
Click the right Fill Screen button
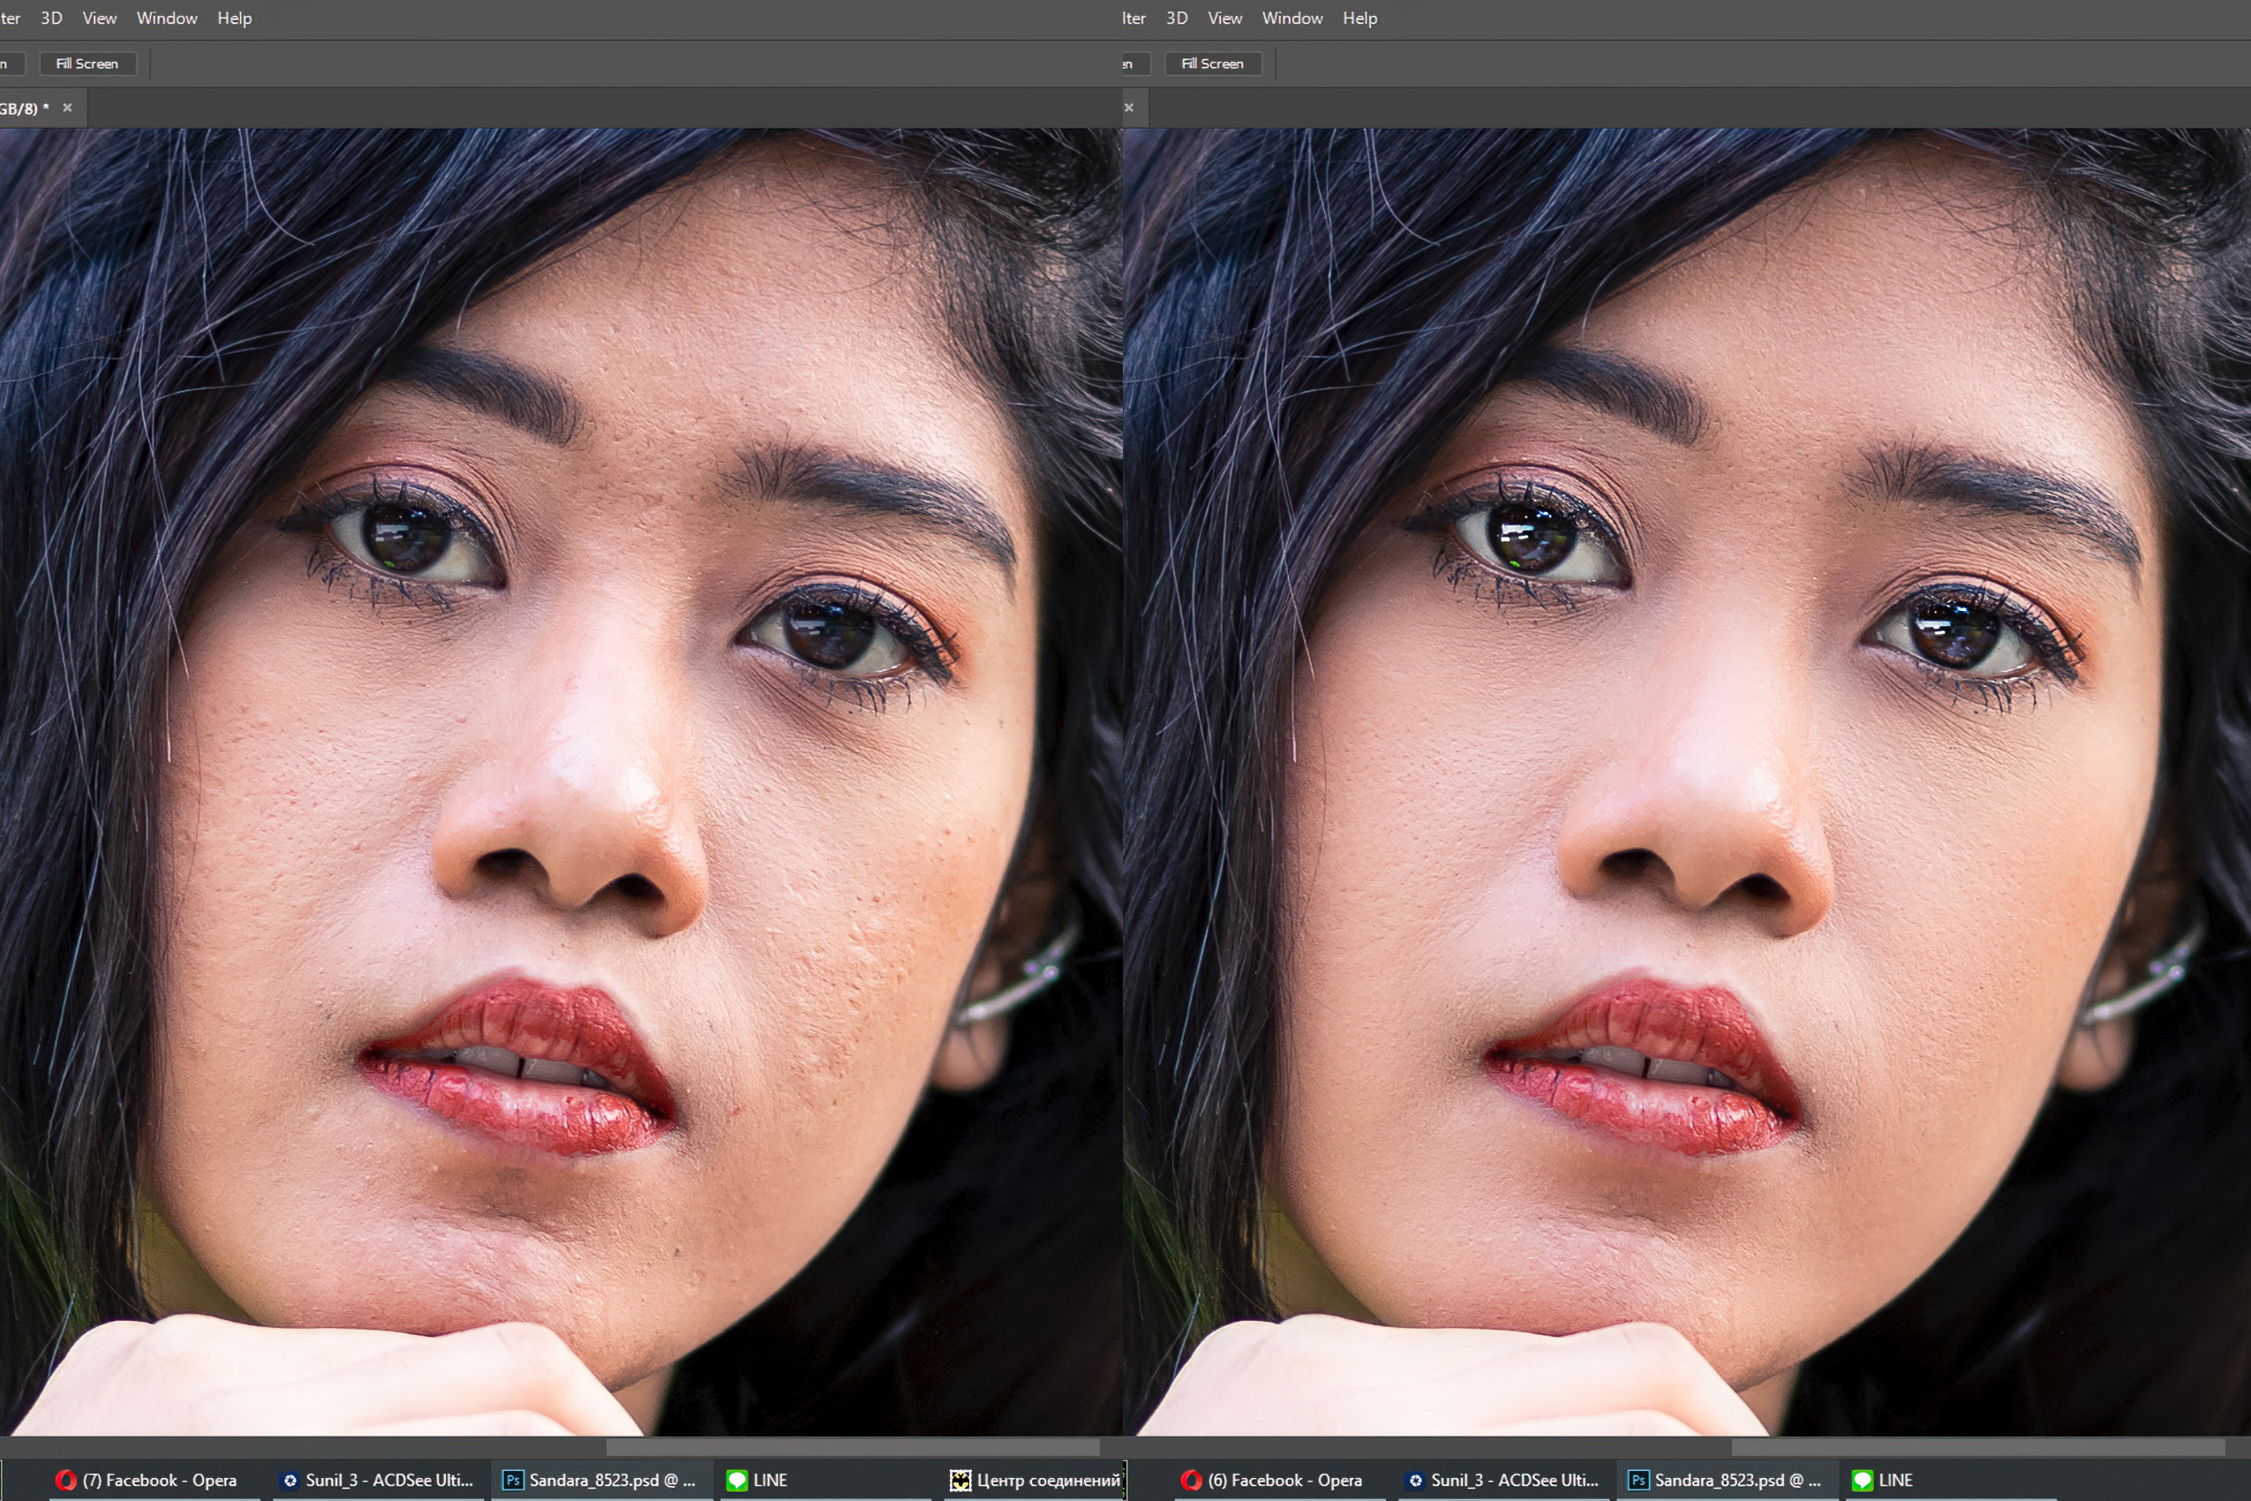tap(1213, 64)
